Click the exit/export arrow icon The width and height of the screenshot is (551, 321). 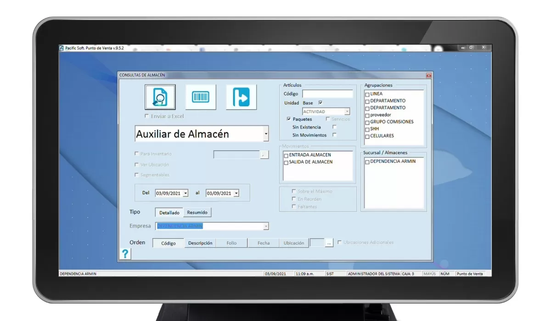tap(241, 97)
